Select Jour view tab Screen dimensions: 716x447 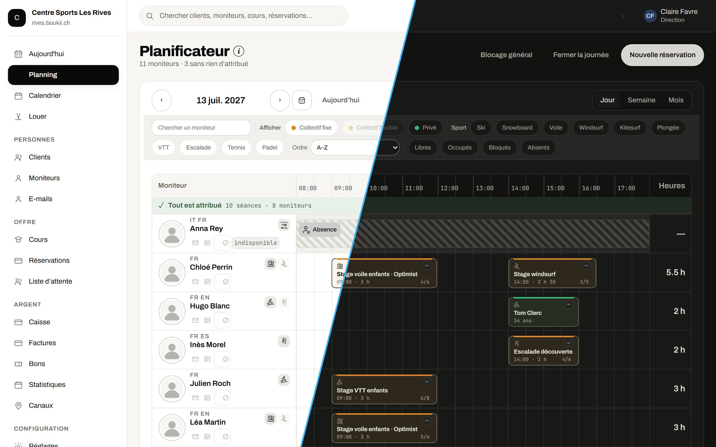pos(607,100)
